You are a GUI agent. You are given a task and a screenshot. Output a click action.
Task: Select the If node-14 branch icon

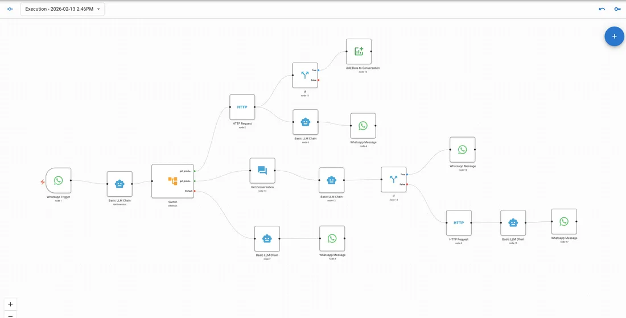394,180
